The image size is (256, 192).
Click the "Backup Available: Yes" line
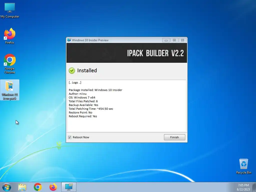tap(83, 105)
